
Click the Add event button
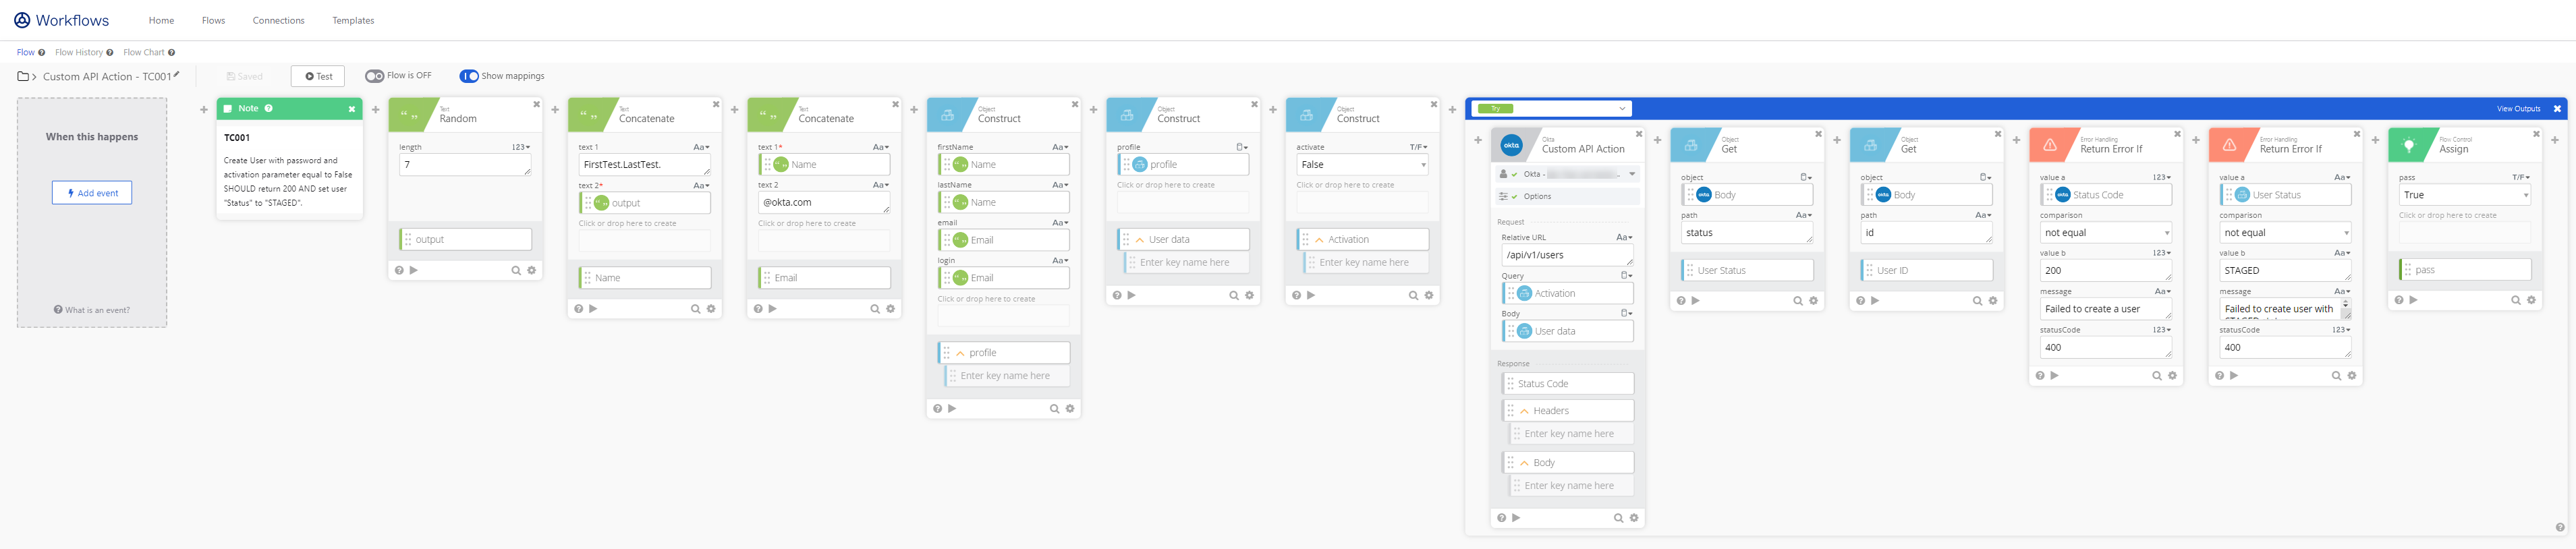click(x=92, y=193)
